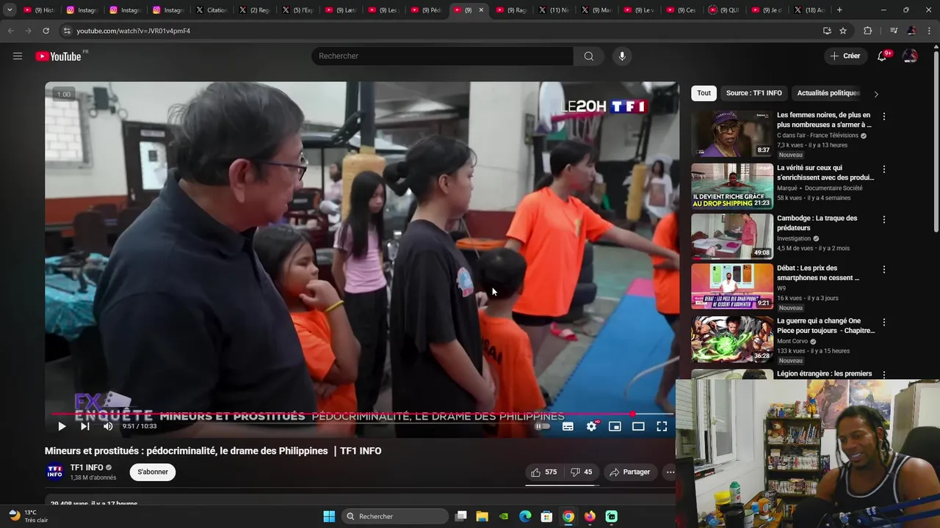This screenshot has width=940, height=528.
Task: Open the account avatar menu
Action: 910,56
